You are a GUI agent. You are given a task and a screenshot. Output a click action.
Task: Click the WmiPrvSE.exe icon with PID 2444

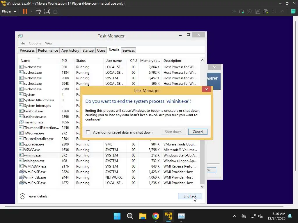pyautogui.click(x=21, y=177)
